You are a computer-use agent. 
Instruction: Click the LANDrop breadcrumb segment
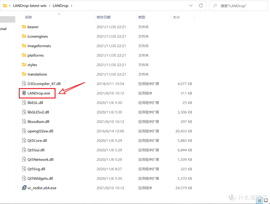pyautogui.click(x=60, y=6)
